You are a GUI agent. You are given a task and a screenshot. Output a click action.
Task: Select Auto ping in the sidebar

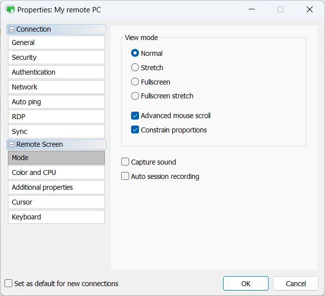point(56,102)
